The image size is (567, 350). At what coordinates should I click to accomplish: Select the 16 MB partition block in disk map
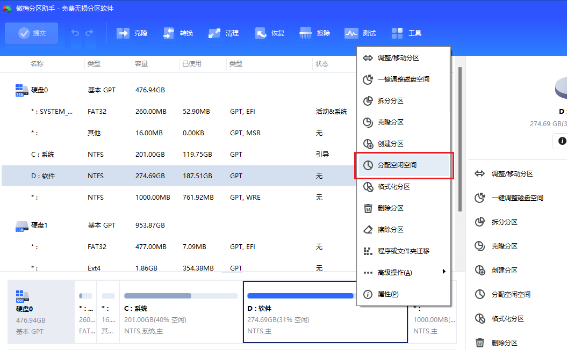click(x=108, y=312)
